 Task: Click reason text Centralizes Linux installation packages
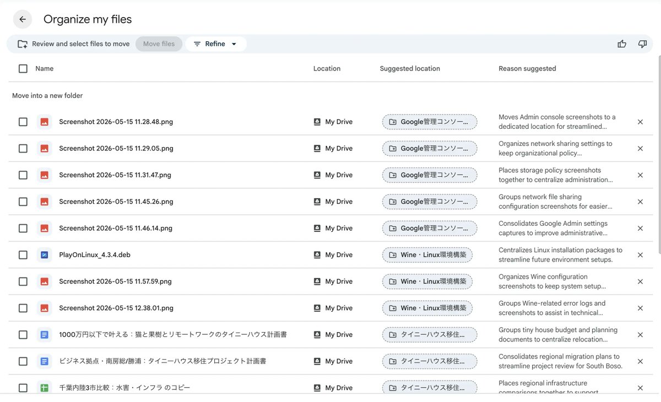click(x=560, y=255)
